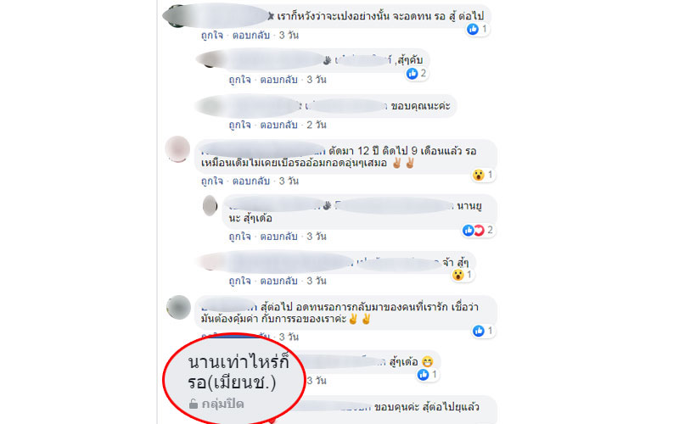Open the like and heart reactions on the 'นานยูนะ' reply
679x424 pixels.
pos(478,230)
